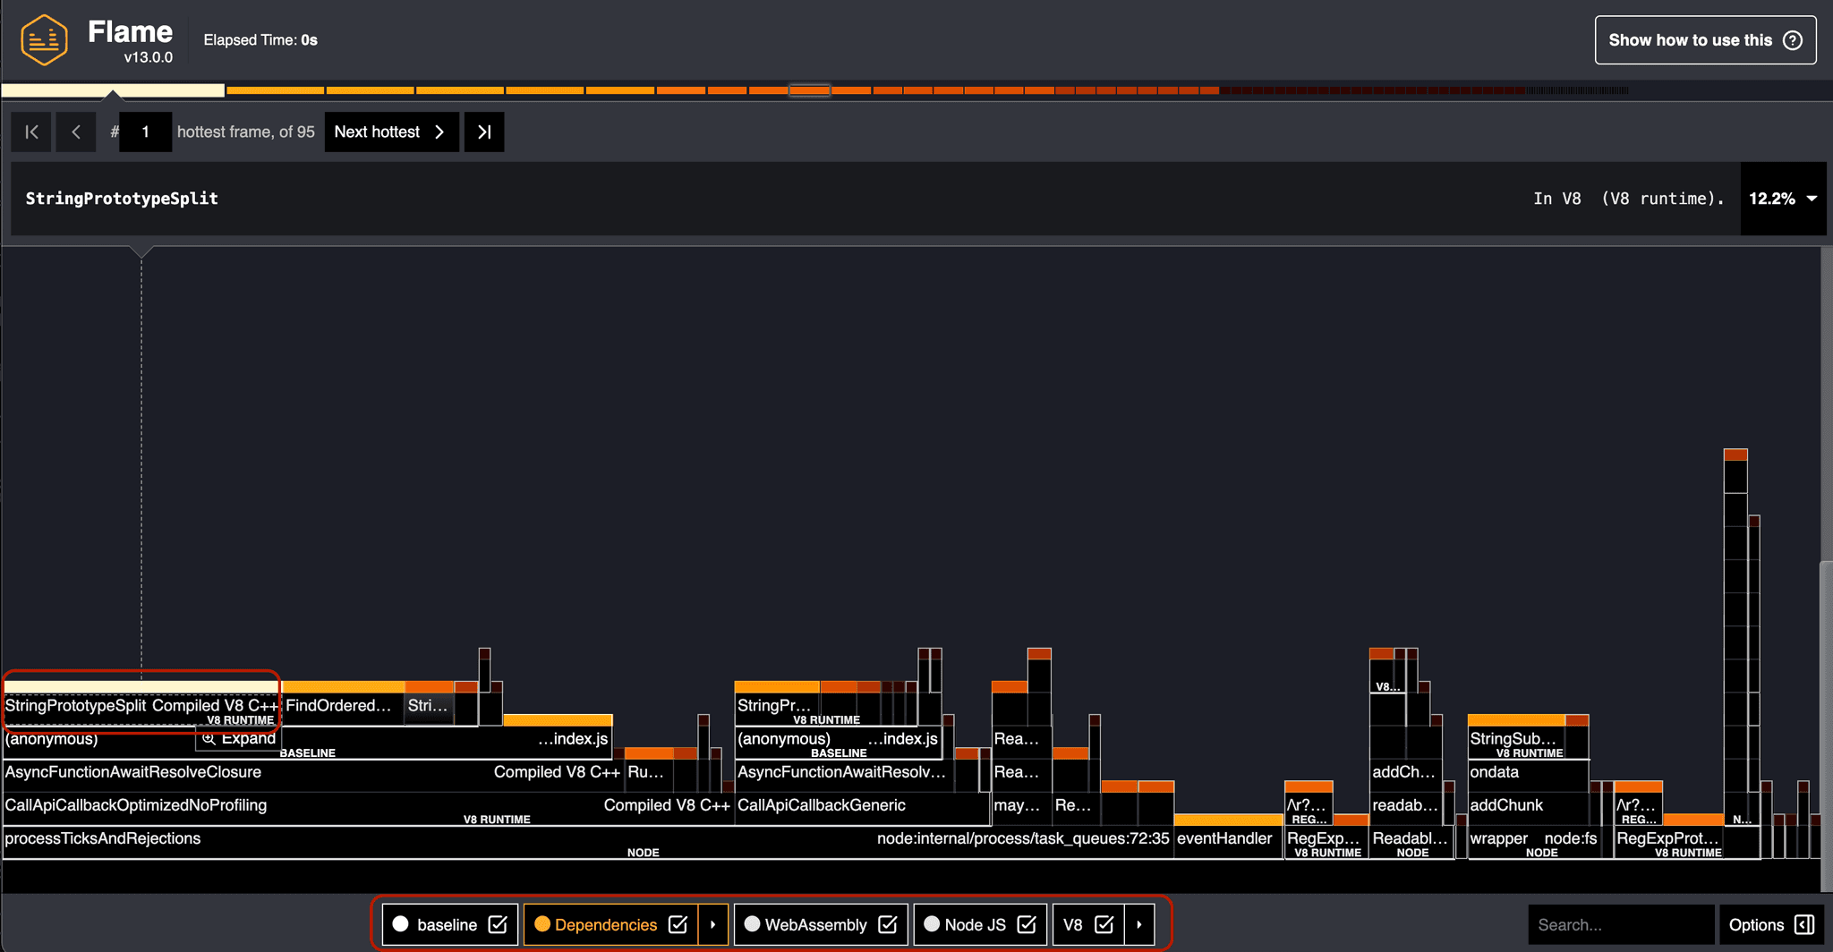Open the Options side panel icon
The height and width of the screenshot is (952, 1833).
point(1805,924)
